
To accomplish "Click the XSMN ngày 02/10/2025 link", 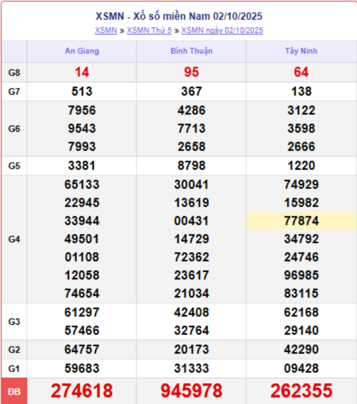I will pos(222,30).
